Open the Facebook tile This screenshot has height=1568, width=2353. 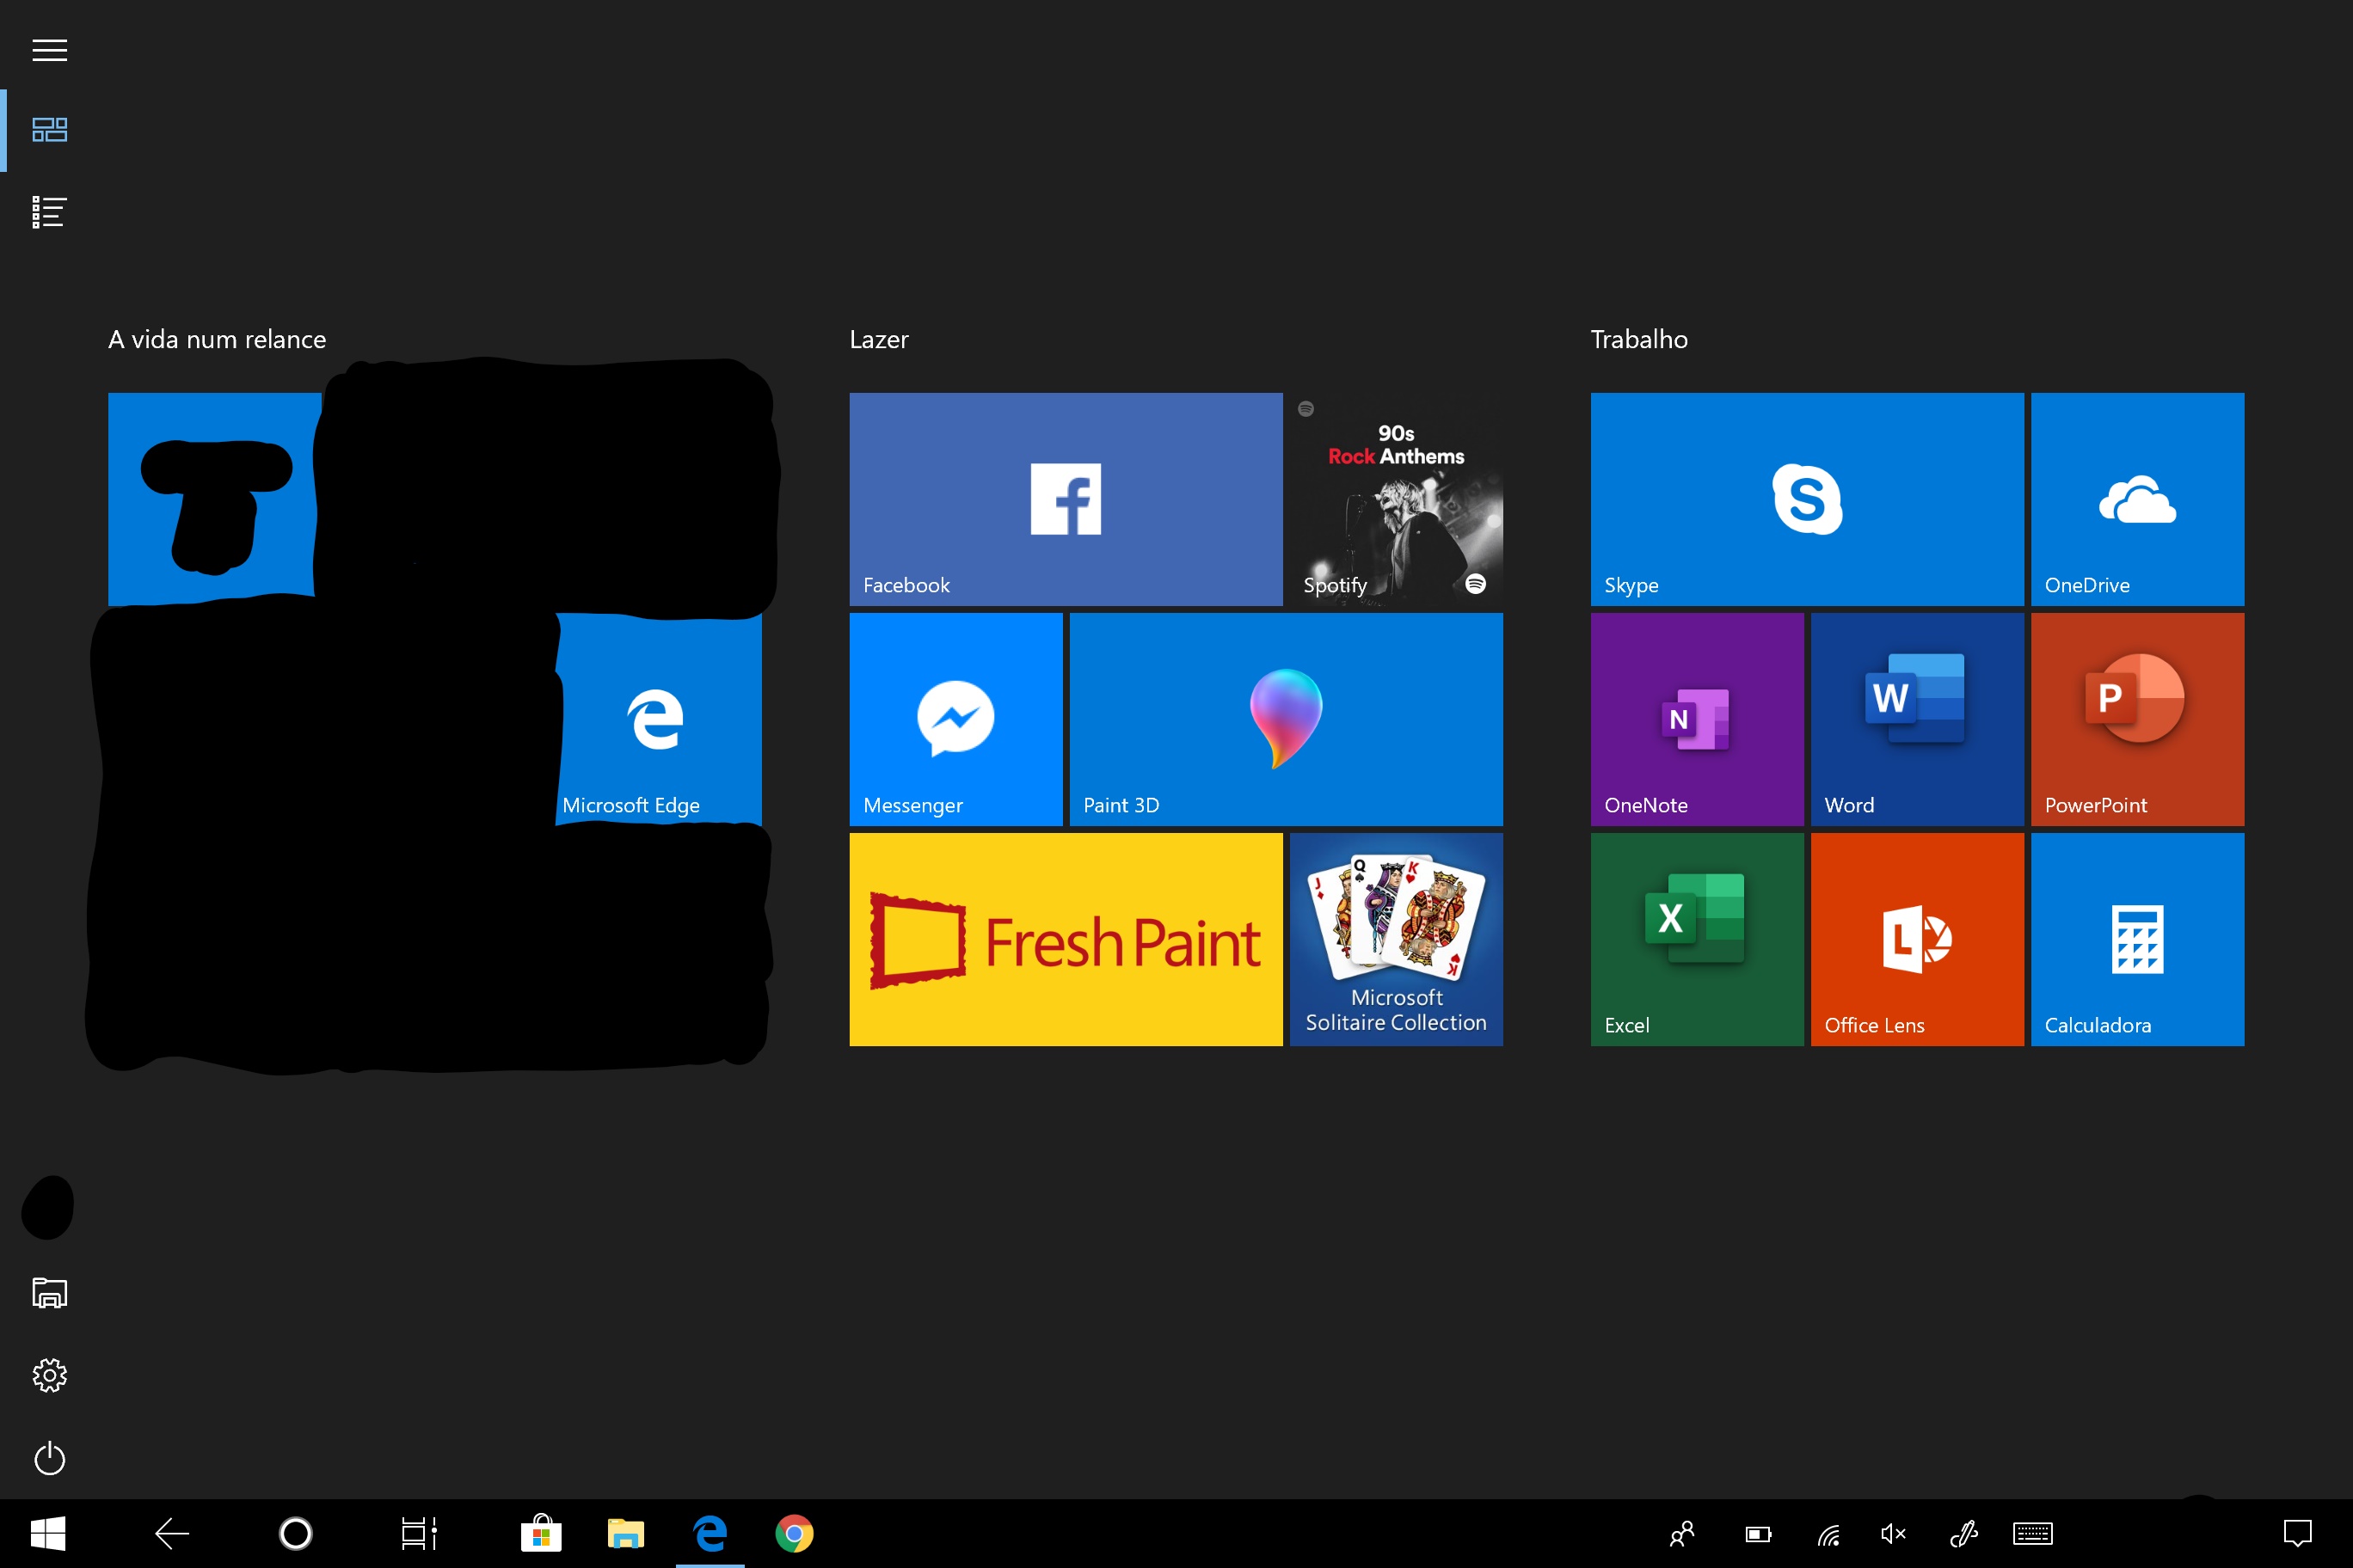point(1066,499)
